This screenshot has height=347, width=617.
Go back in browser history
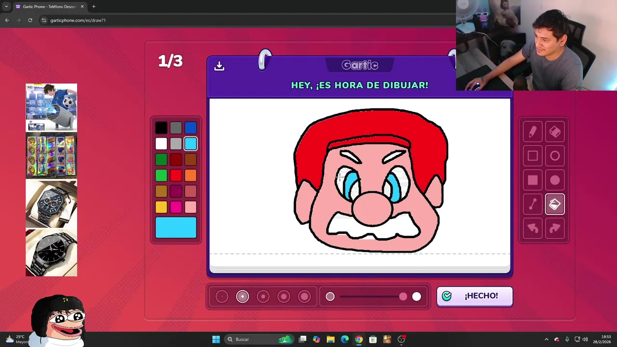pos(7,20)
